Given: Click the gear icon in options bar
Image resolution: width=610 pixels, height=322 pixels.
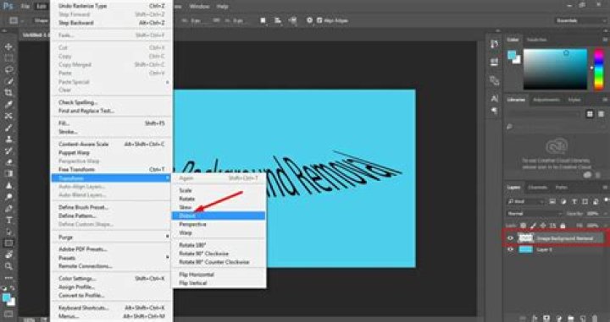Looking at the screenshot, I should point(309,20).
